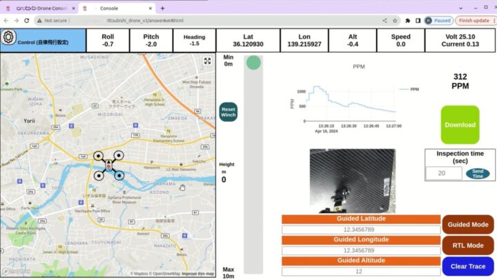Click the Send Time button

(x=478, y=174)
